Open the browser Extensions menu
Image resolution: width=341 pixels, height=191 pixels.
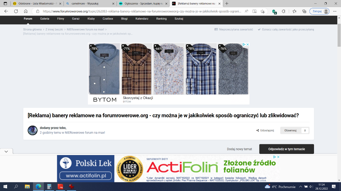tap(284, 11)
